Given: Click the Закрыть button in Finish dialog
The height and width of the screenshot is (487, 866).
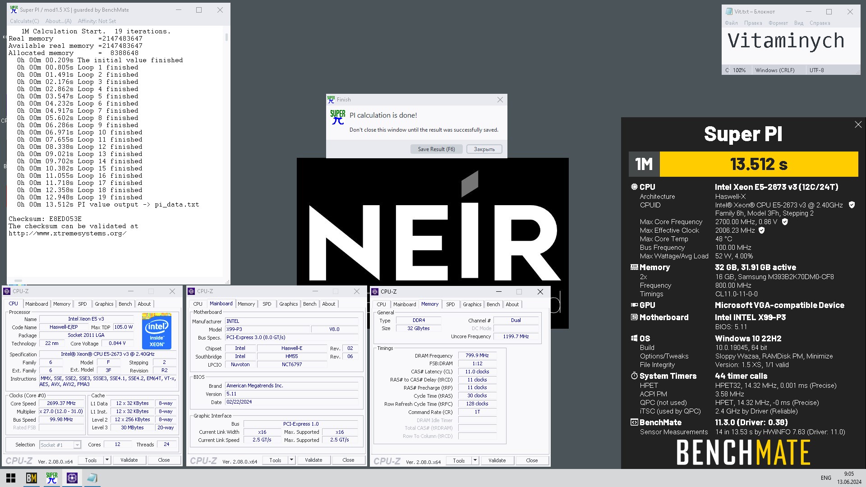Looking at the screenshot, I should (x=484, y=149).
